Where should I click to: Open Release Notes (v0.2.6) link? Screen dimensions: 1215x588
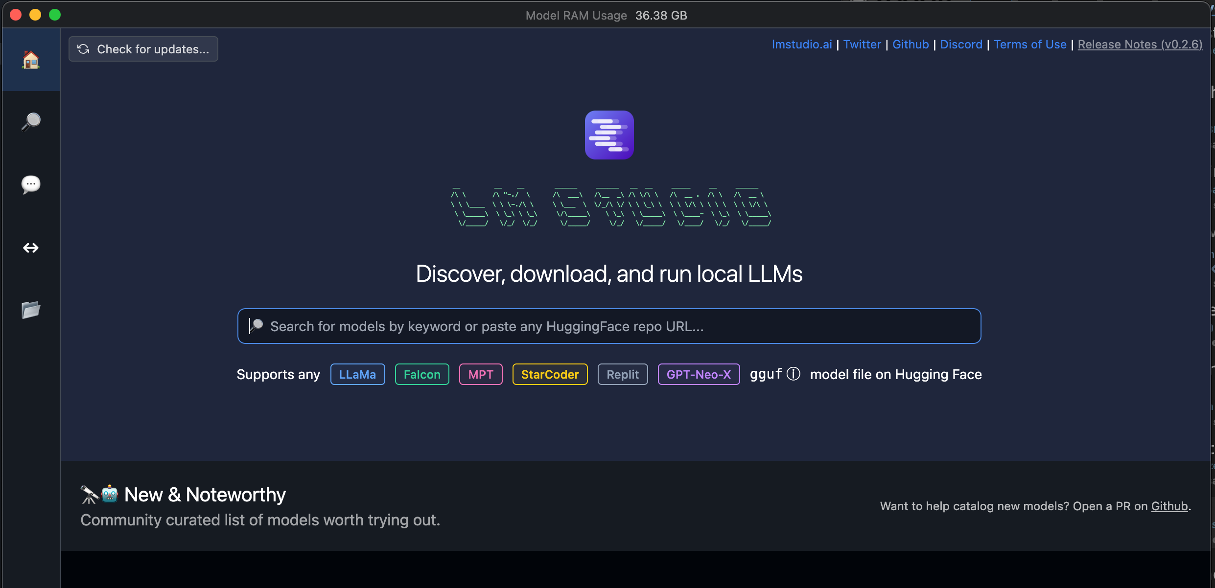1140,45
